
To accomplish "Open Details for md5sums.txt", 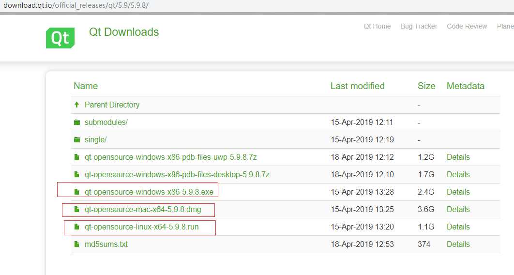I will click(458, 244).
